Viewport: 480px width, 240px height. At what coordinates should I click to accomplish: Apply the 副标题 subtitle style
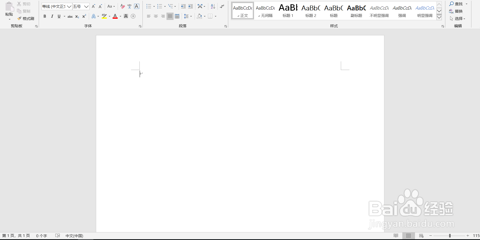coord(357,11)
